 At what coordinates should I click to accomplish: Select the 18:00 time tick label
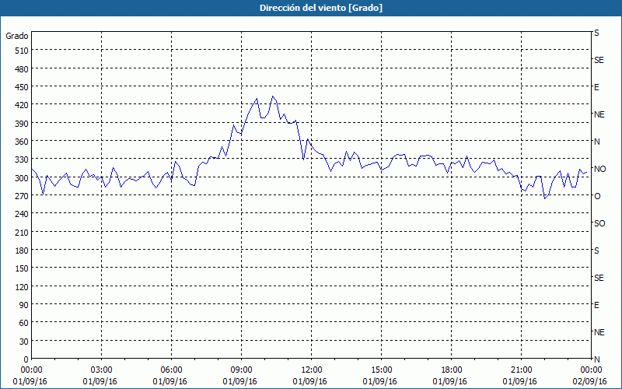[x=451, y=370]
